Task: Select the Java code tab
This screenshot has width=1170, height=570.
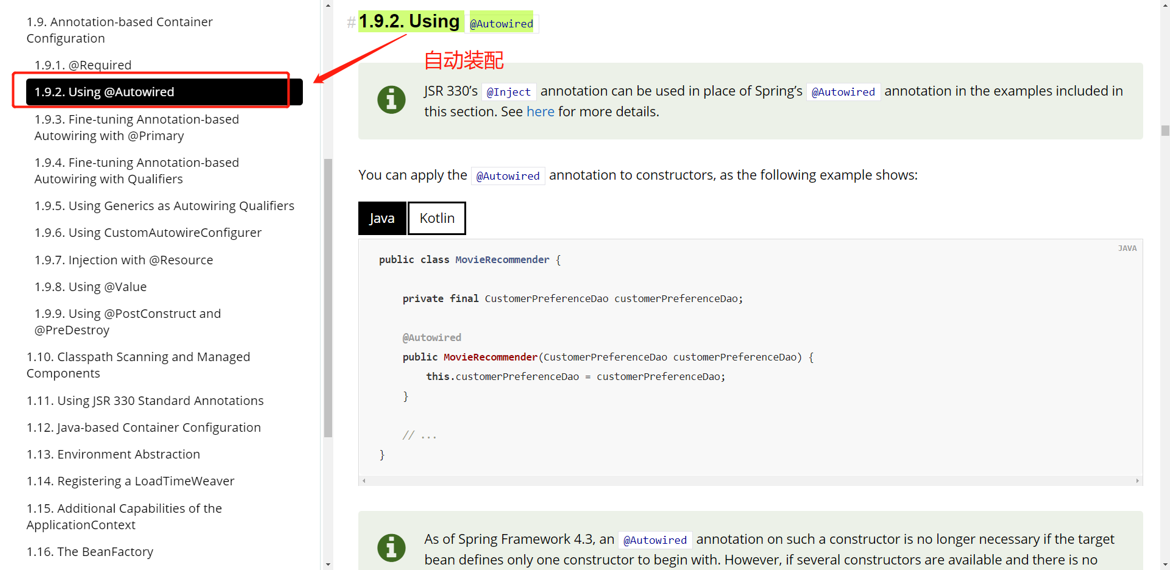Action: [382, 218]
